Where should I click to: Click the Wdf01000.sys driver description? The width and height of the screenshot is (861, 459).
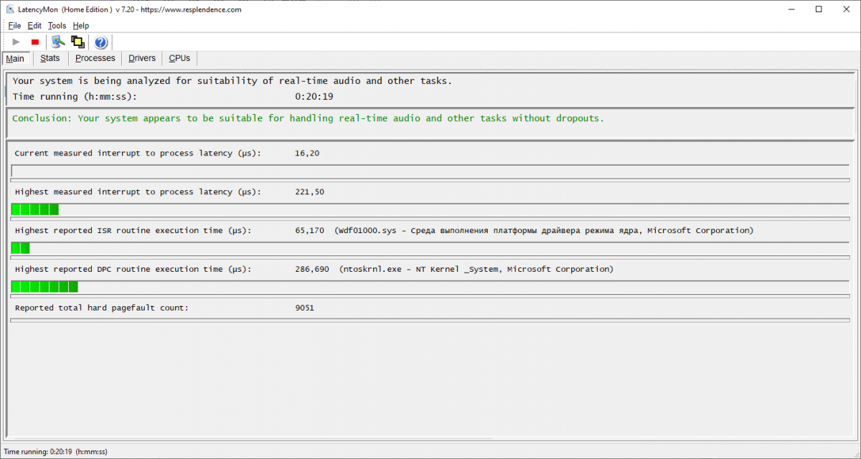tap(544, 231)
